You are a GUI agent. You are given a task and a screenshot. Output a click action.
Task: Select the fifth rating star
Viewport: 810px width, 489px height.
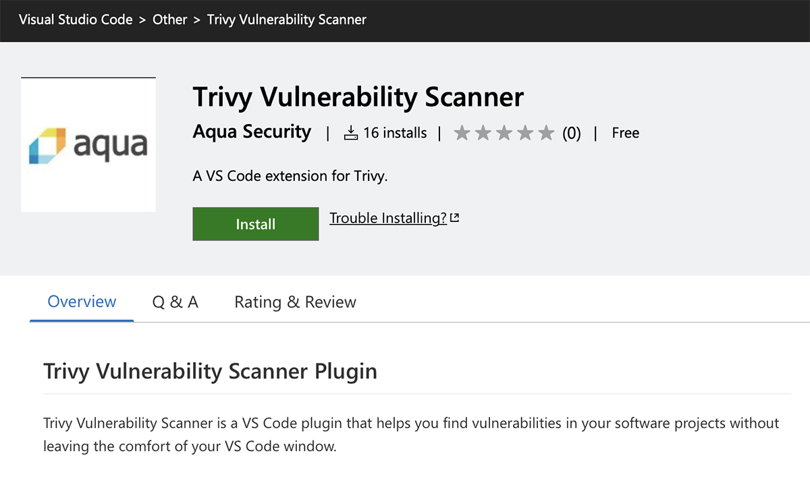tap(547, 133)
